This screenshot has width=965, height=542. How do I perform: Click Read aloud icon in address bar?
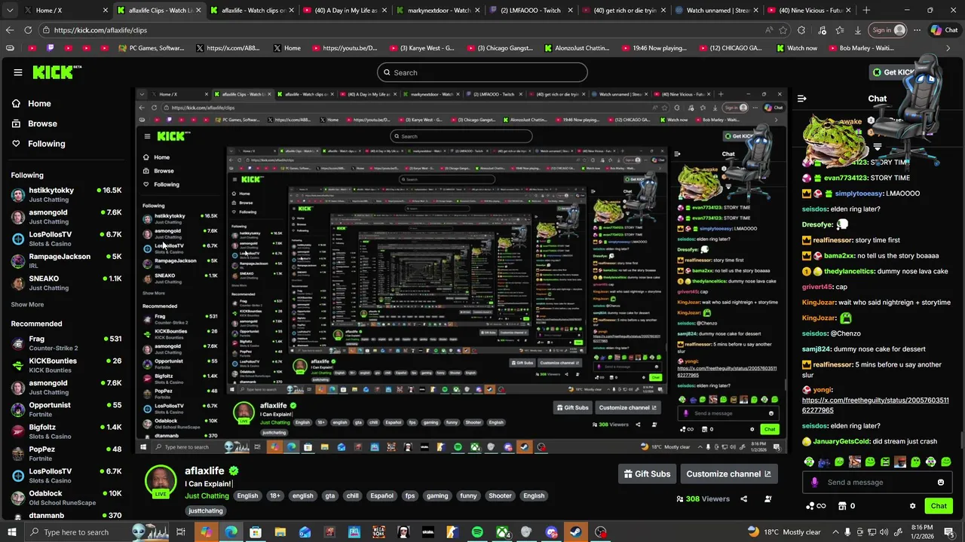(x=768, y=30)
